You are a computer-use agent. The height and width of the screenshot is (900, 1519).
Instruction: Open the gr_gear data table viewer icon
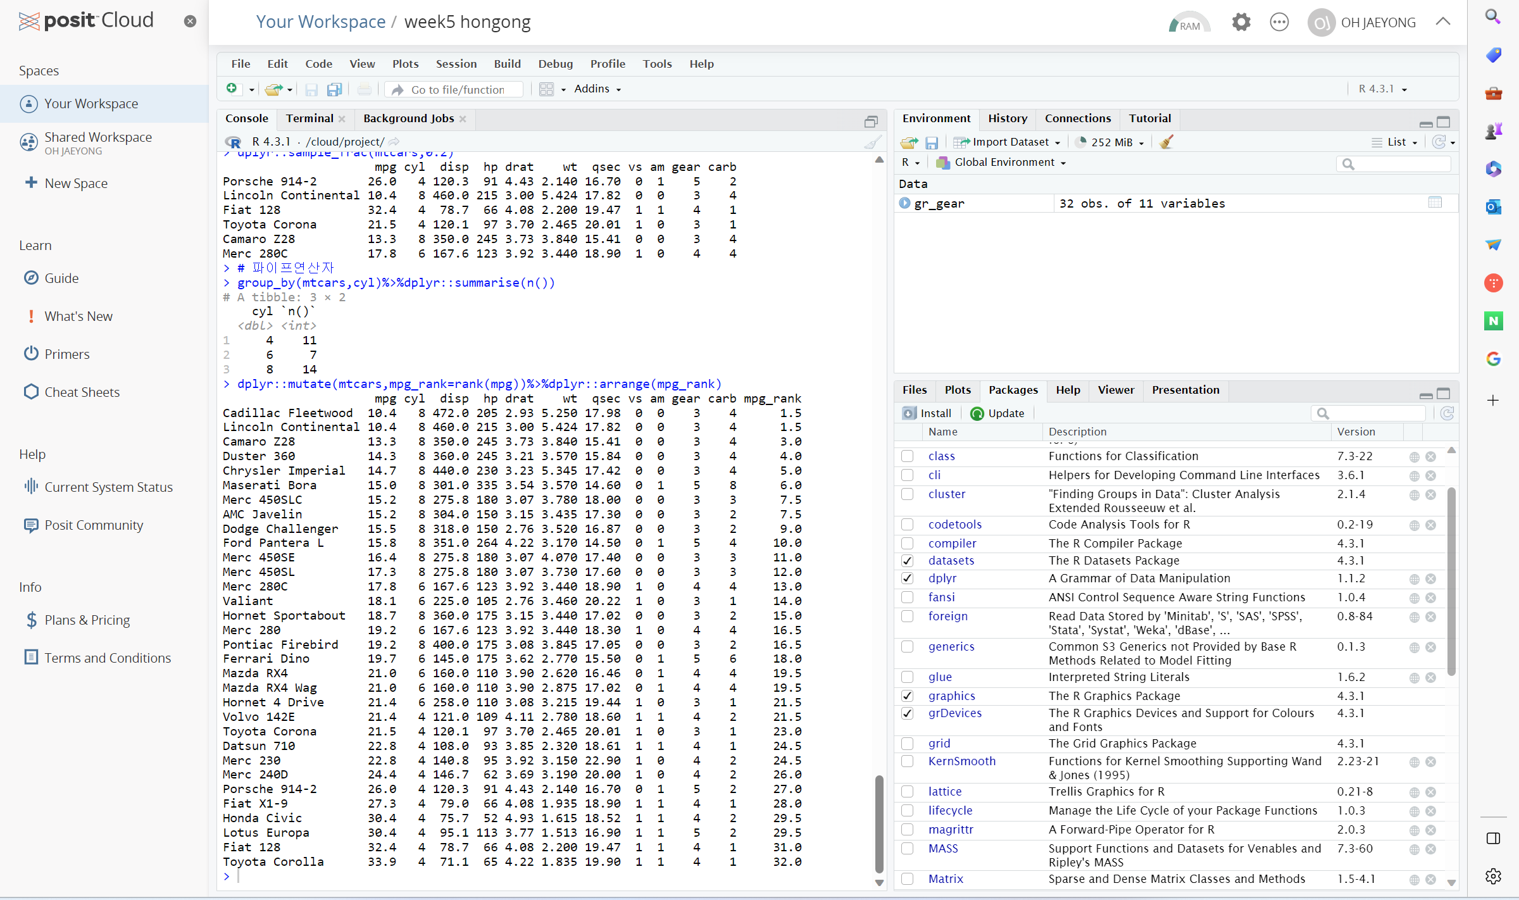pos(1435,203)
